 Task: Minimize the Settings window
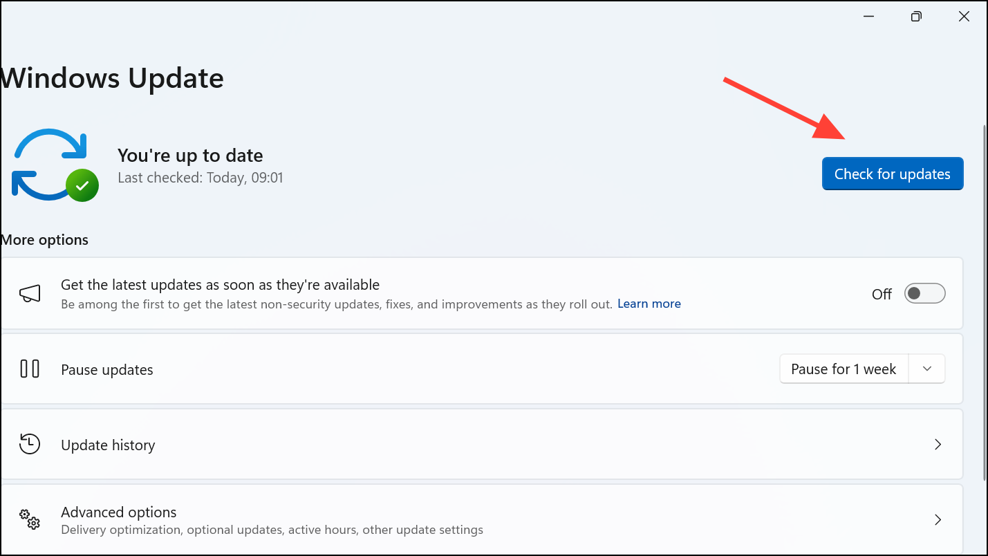tap(868, 16)
